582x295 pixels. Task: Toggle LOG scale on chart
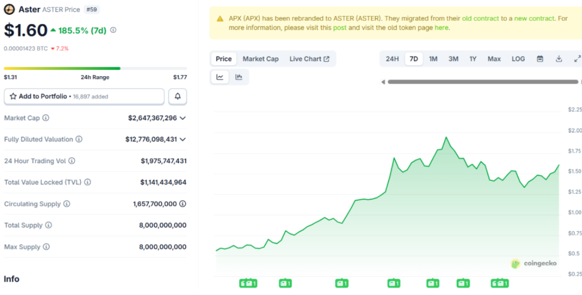[x=518, y=59]
